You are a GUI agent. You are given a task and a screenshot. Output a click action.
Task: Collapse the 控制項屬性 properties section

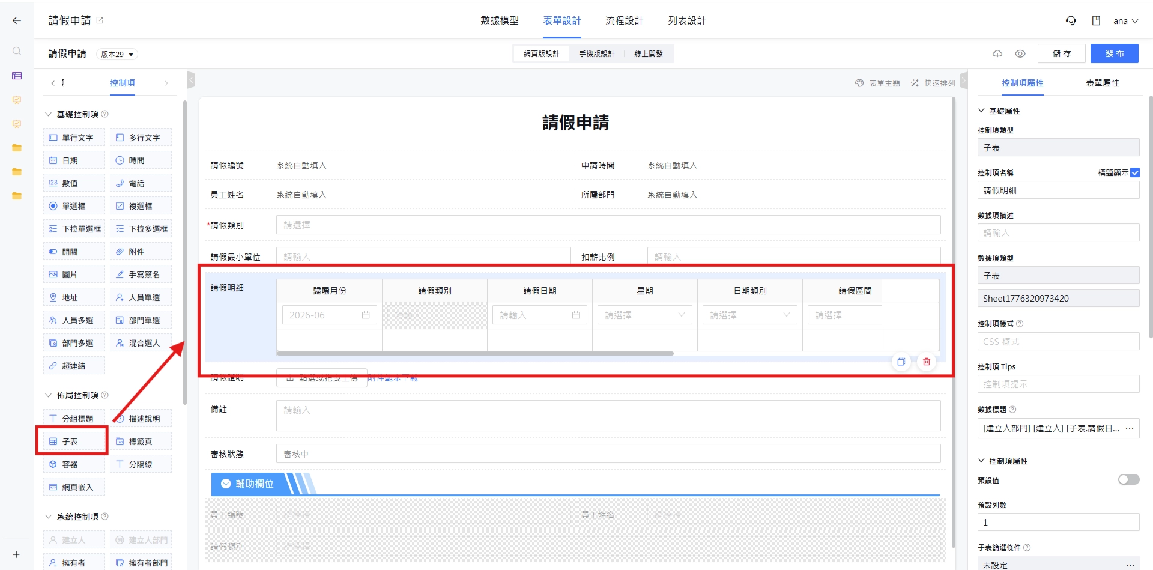[981, 461]
